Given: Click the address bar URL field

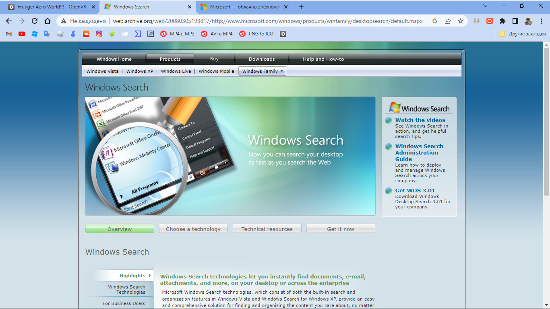Looking at the screenshot, I should coord(268,21).
